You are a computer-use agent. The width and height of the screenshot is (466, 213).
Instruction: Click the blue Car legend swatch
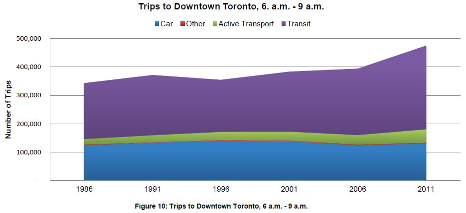[x=157, y=24]
